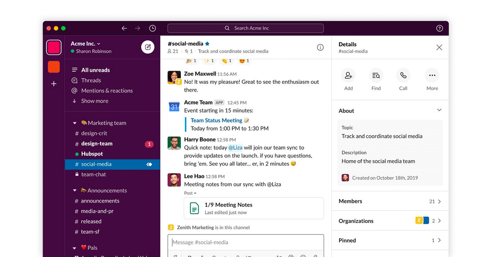This screenshot has height=257, width=491.
Task: View the 21 members count in channel header
Action: (x=173, y=52)
